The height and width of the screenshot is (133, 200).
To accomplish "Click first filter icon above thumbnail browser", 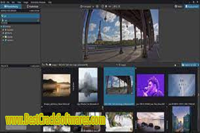I will pos(43,65).
